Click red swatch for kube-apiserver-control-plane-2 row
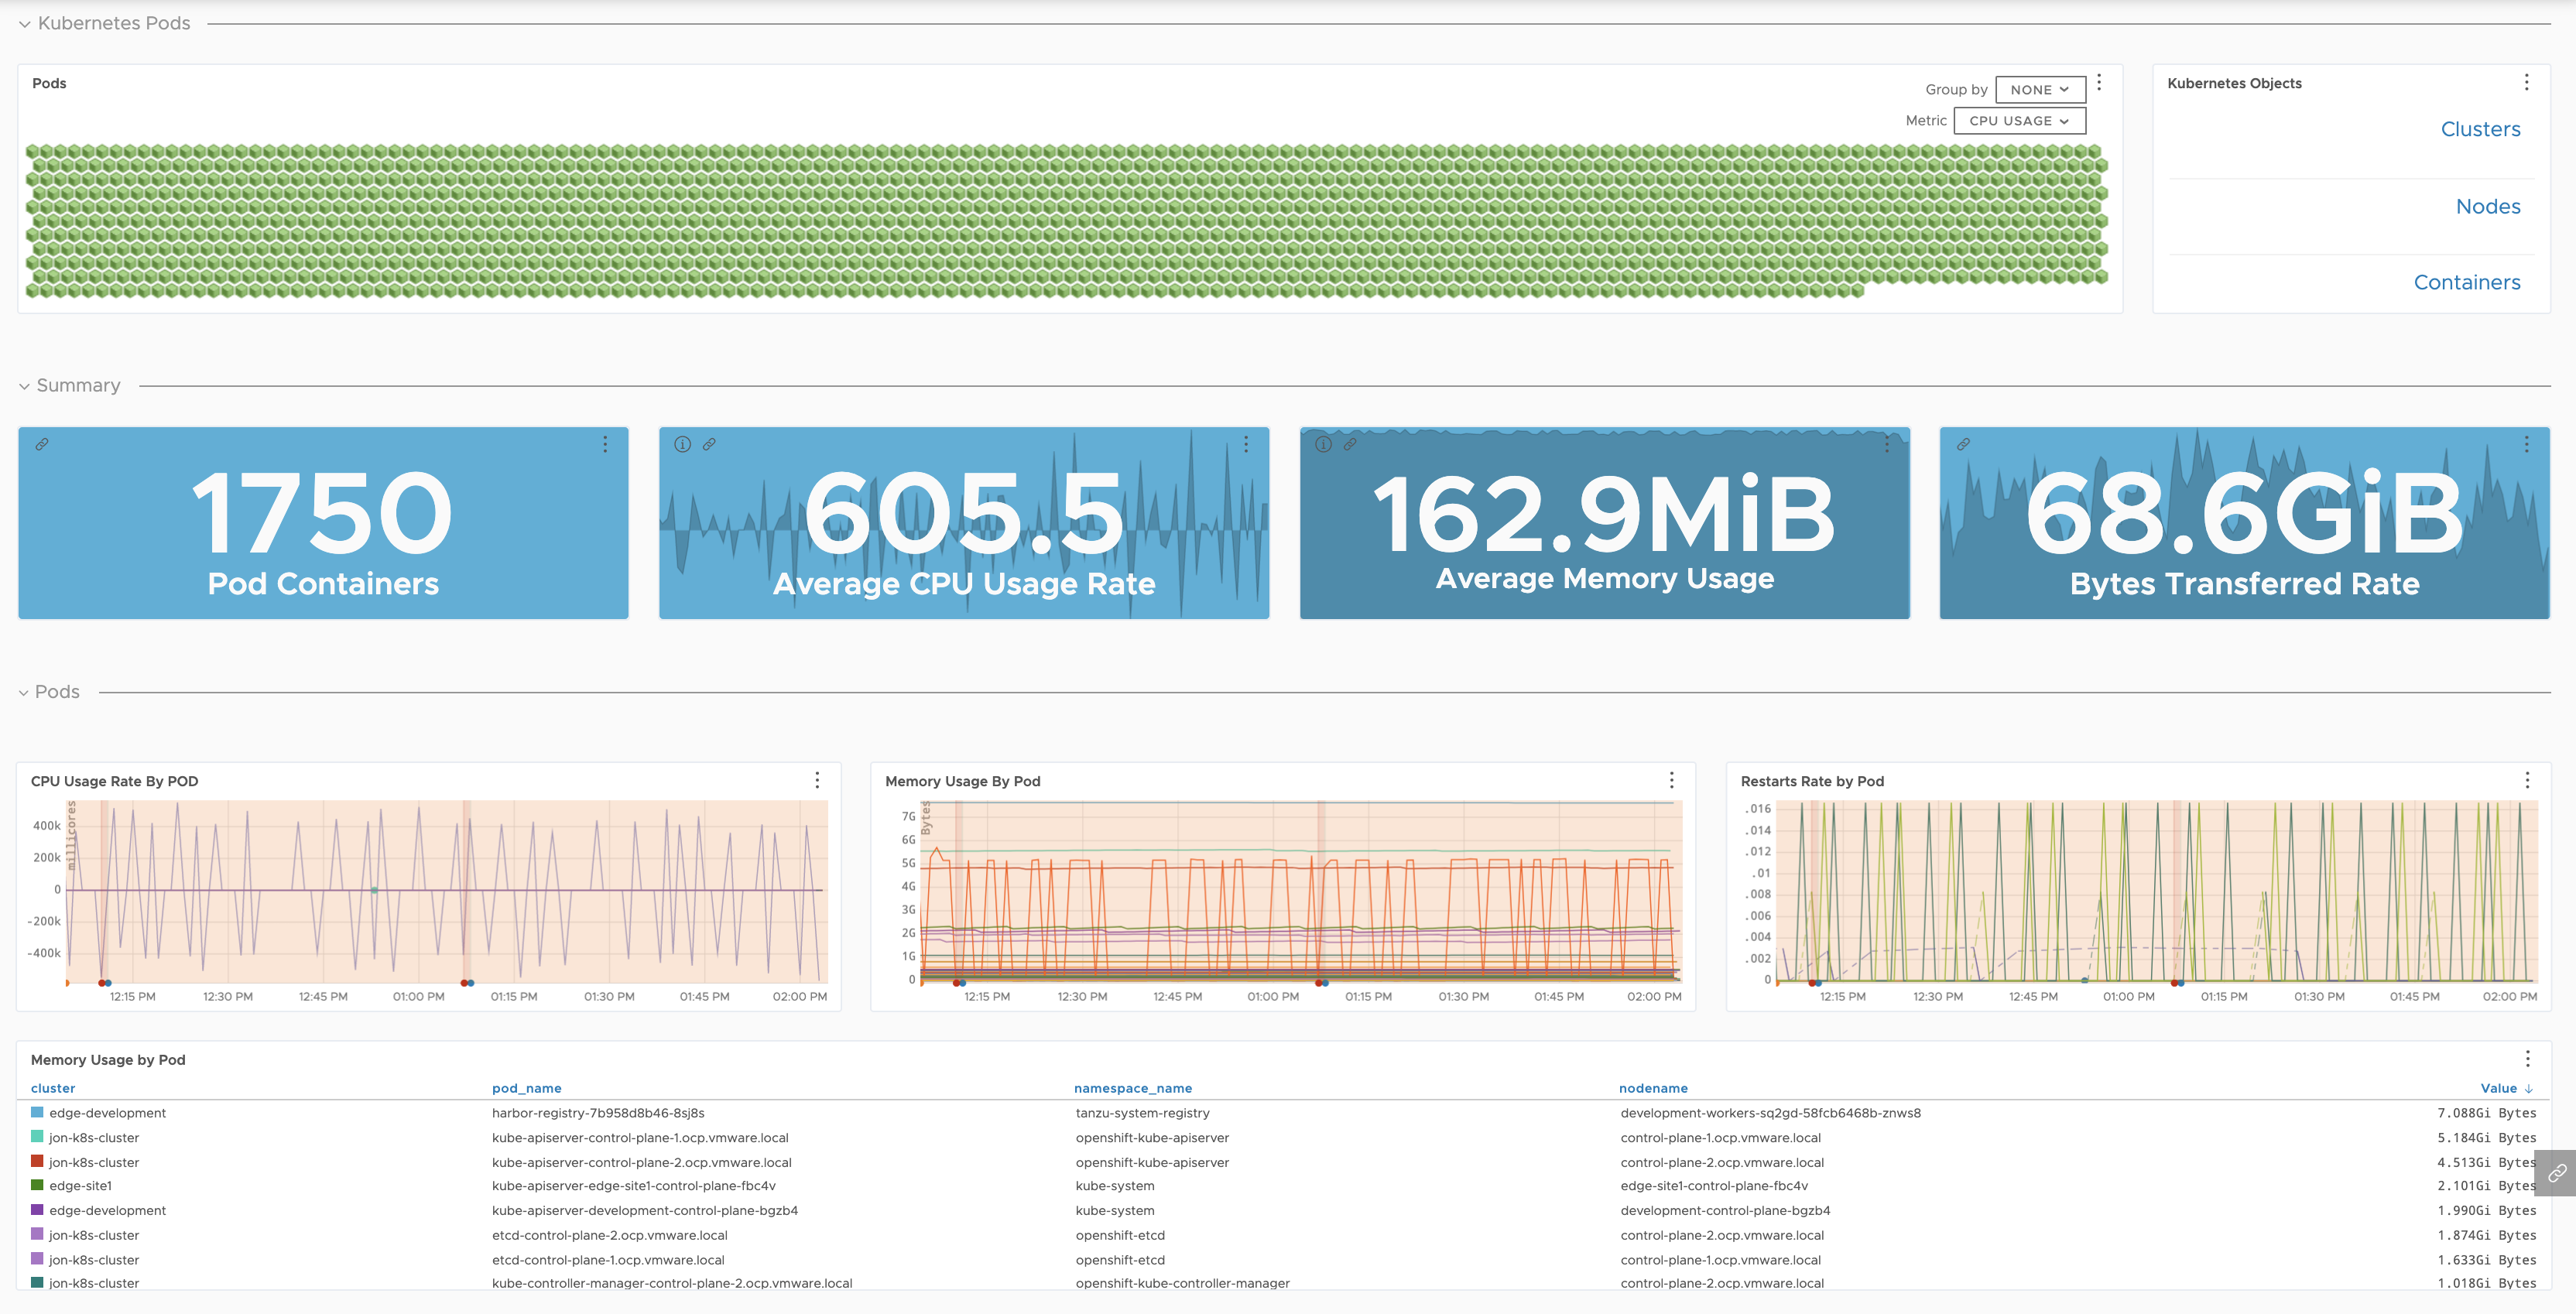The image size is (2576, 1314). coord(37,1162)
